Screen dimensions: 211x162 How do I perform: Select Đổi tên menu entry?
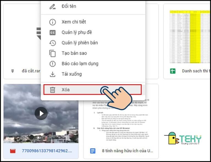69,6
